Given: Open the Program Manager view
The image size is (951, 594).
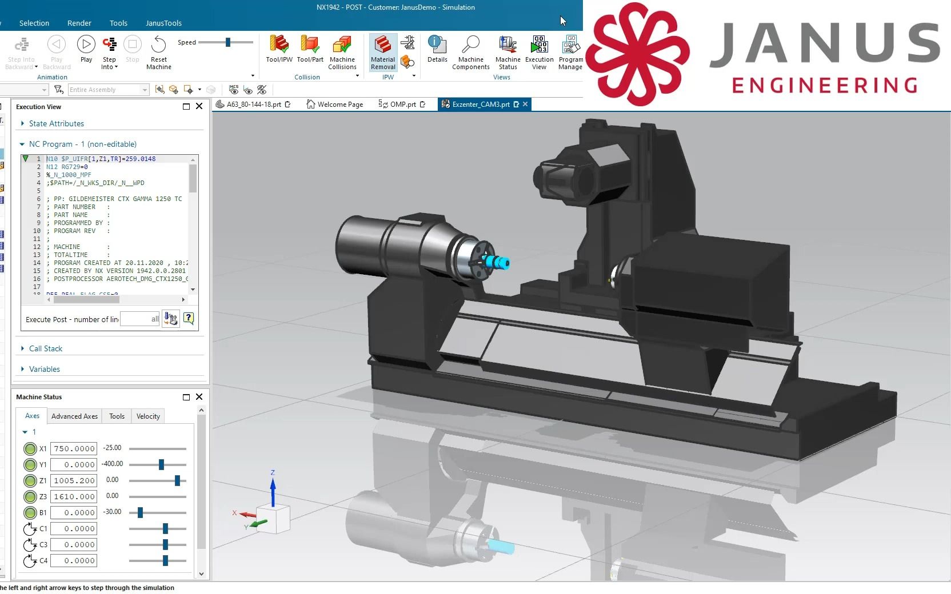Looking at the screenshot, I should [x=570, y=53].
